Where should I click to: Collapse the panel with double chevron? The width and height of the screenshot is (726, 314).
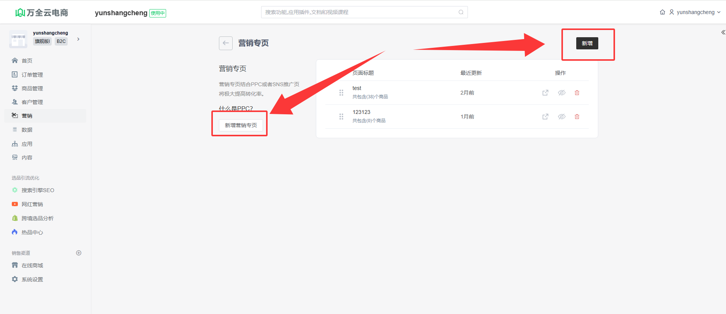[723, 32]
